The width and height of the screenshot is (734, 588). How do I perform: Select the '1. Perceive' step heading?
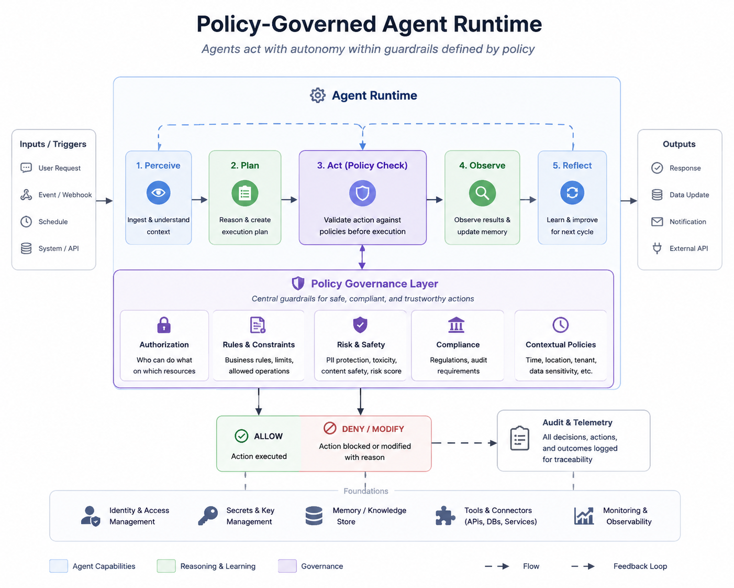(158, 166)
